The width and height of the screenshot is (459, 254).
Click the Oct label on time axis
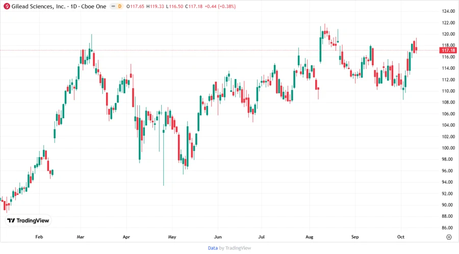pyautogui.click(x=401, y=237)
